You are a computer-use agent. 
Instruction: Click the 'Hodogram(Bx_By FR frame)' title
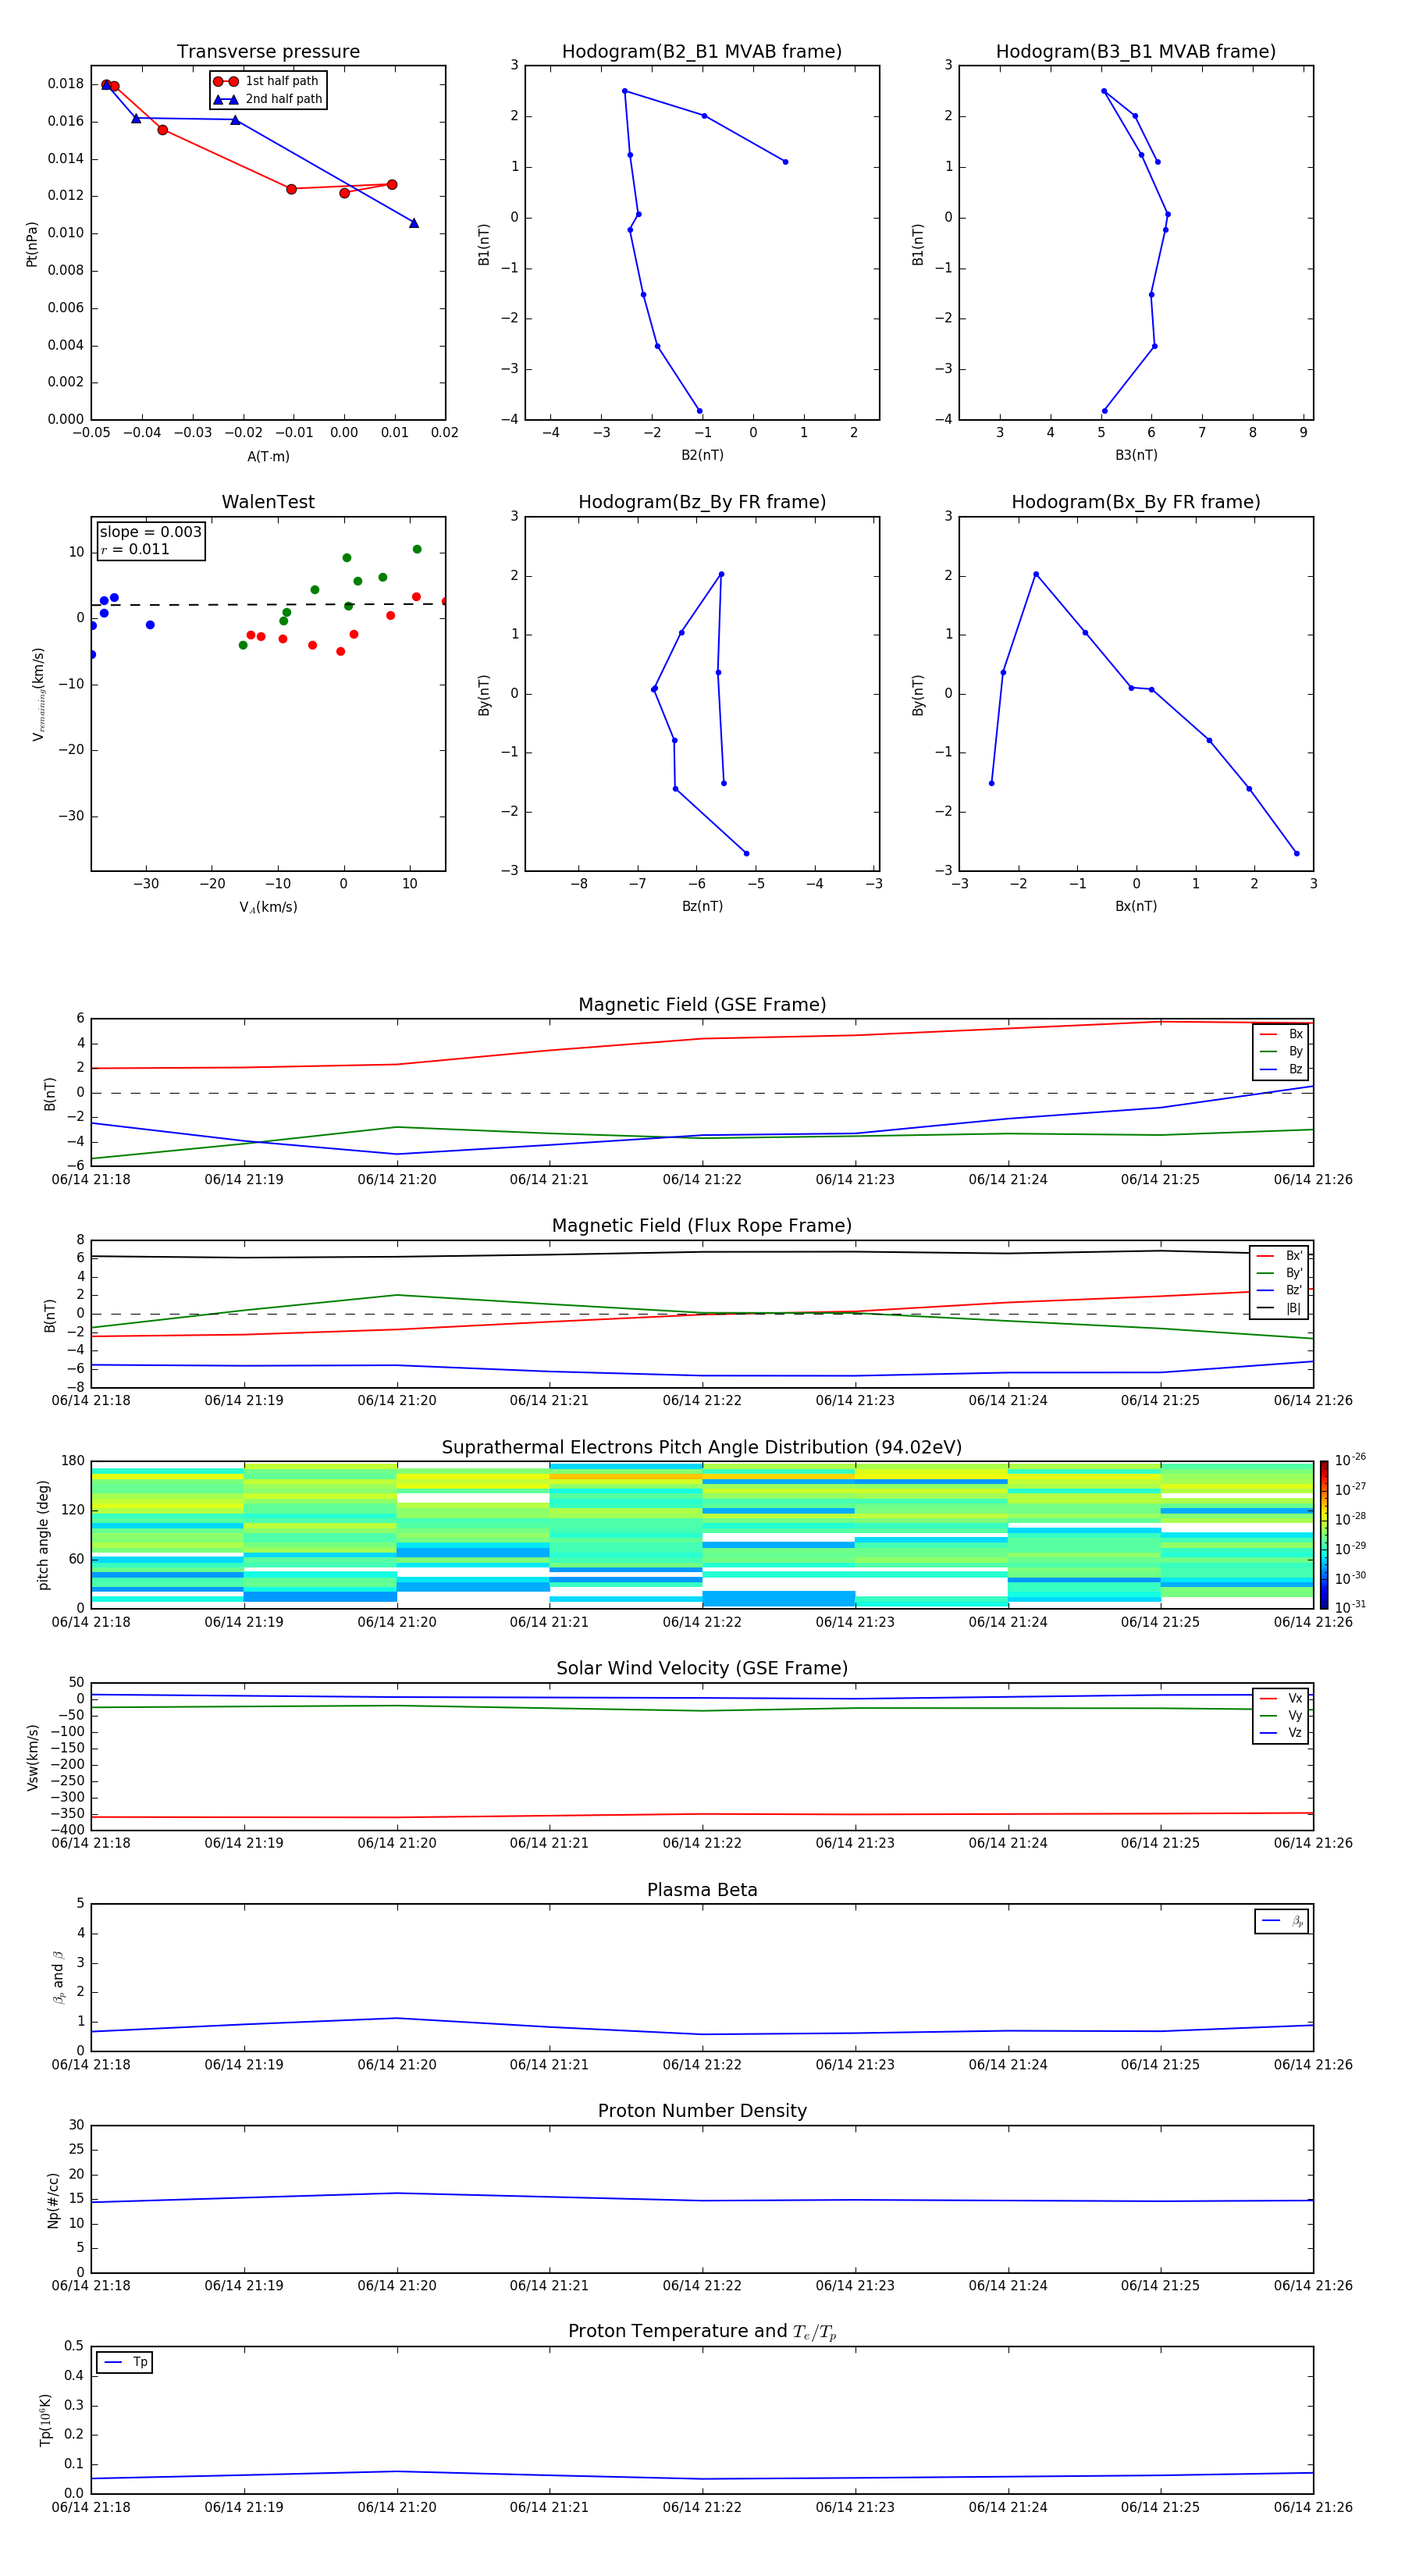pos(1136,502)
